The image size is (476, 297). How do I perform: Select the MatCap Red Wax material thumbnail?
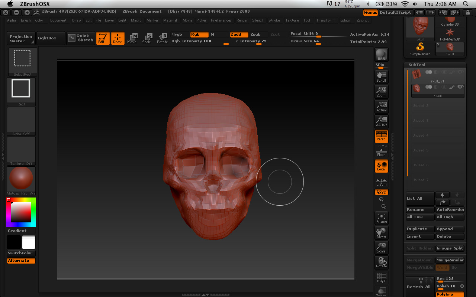coord(21,178)
